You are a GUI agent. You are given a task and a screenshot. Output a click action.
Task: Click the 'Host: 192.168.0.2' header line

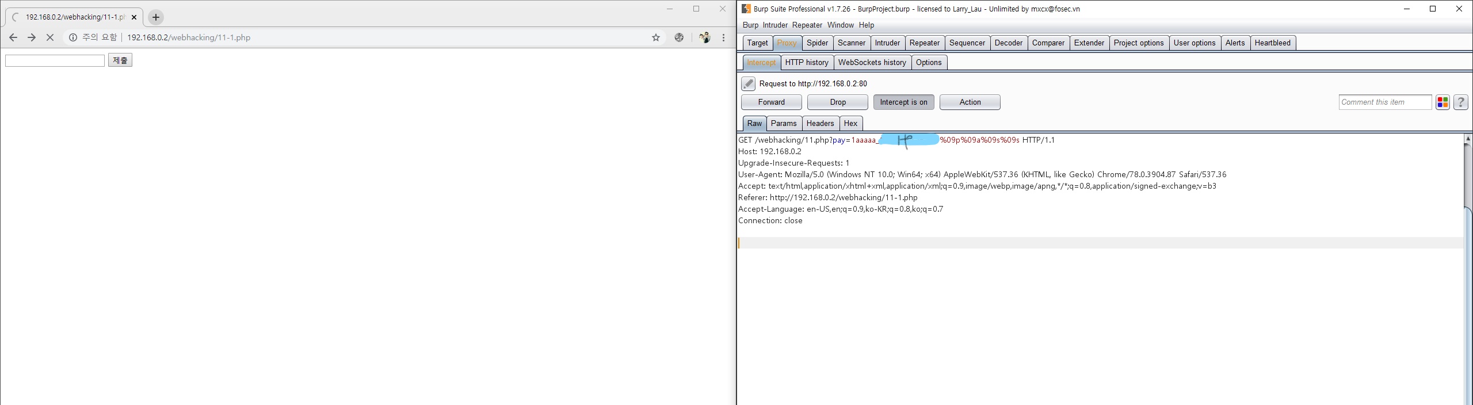(x=770, y=151)
